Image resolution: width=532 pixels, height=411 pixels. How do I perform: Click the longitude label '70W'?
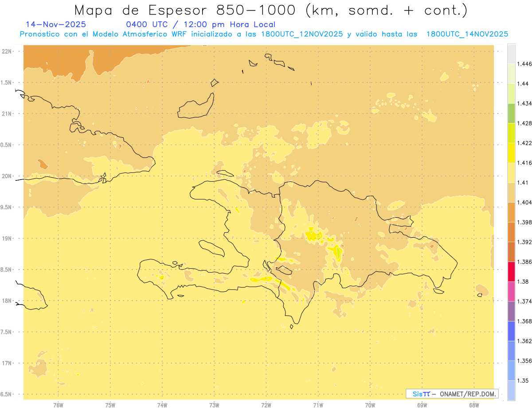370,405
